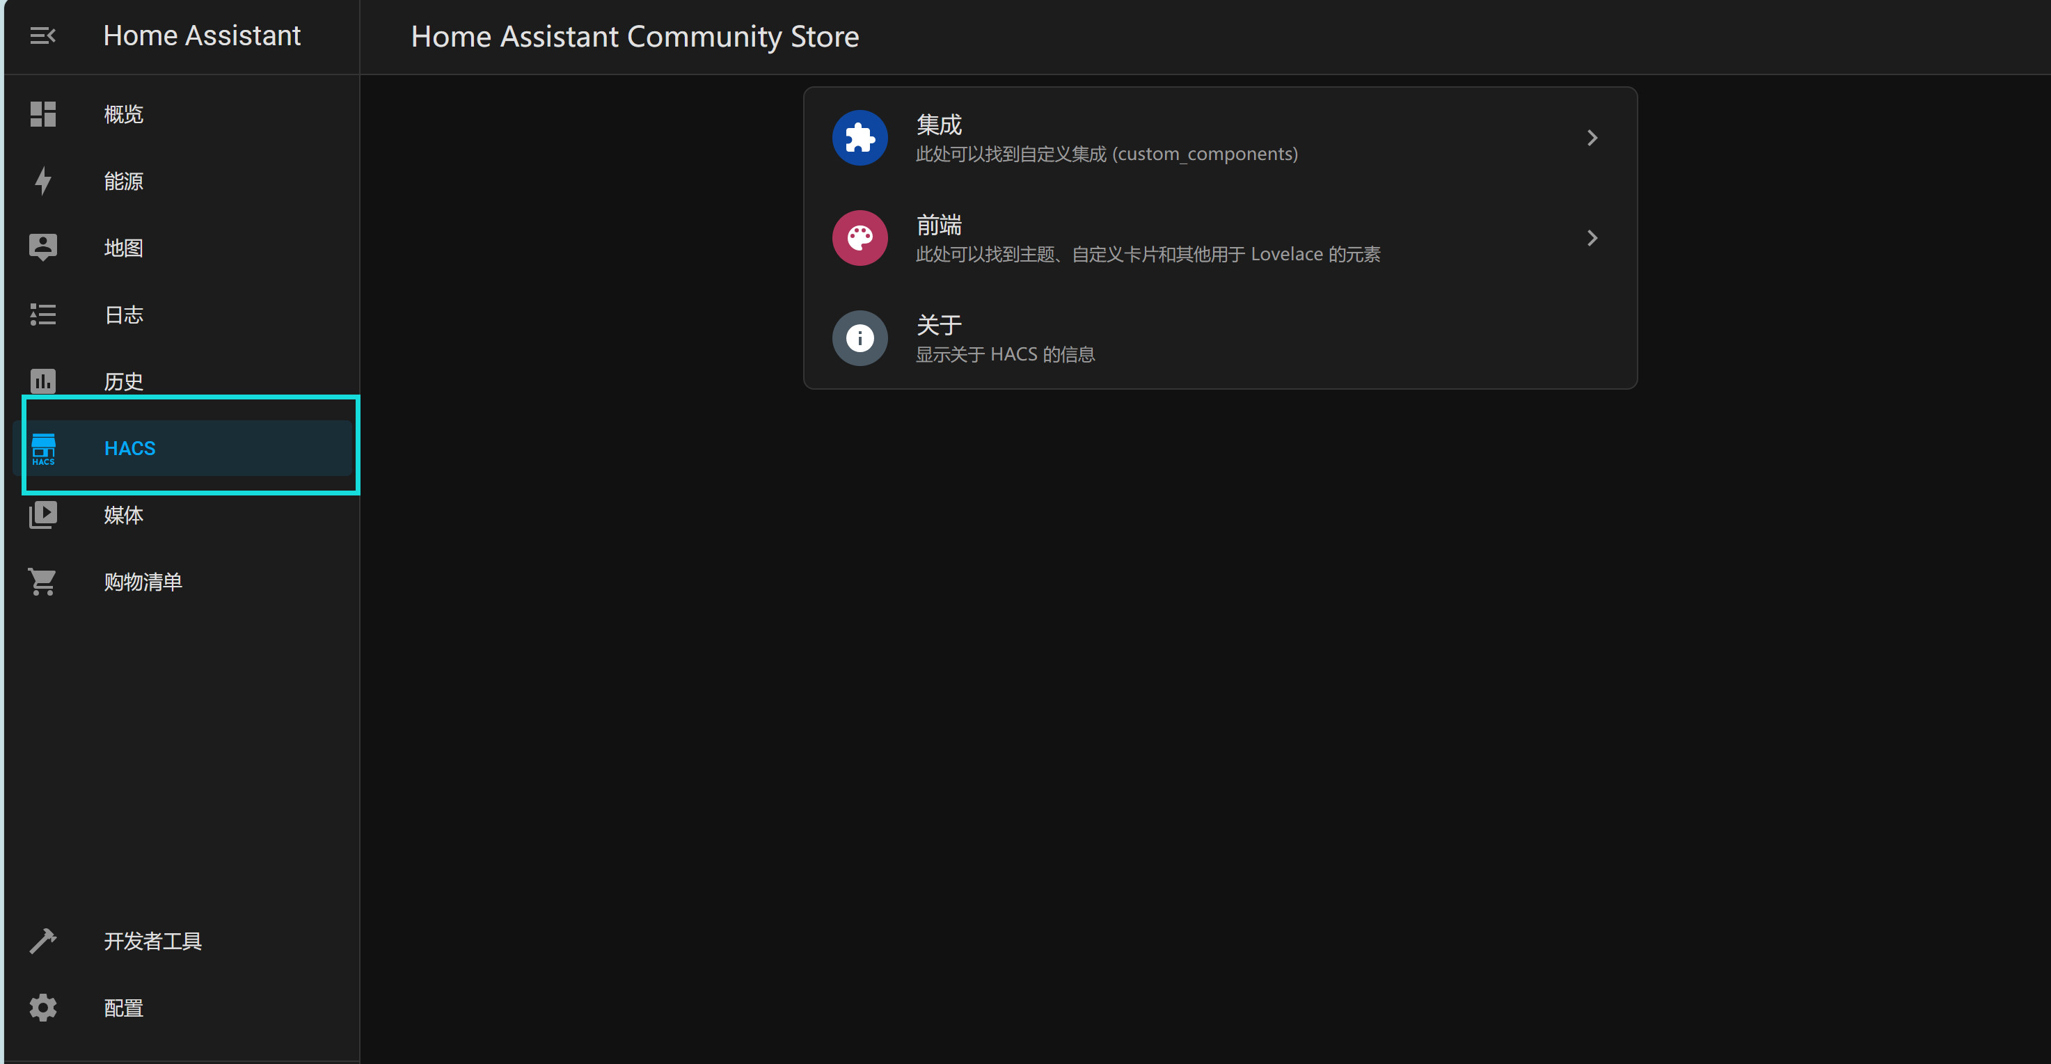
Task: Open the 概览 dashboard from sidebar
Action: click(123, 114)
